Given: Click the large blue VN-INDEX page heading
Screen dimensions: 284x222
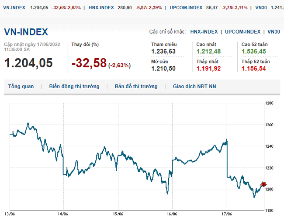Looking at the screenshot, I should tap(26, 32).
